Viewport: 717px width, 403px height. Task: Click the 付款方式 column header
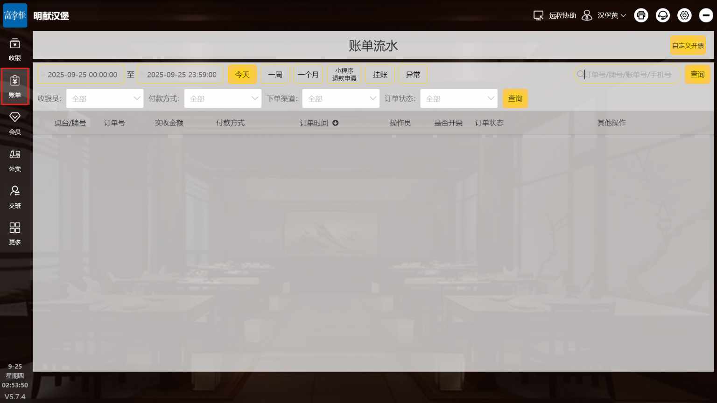click(230, 123)
